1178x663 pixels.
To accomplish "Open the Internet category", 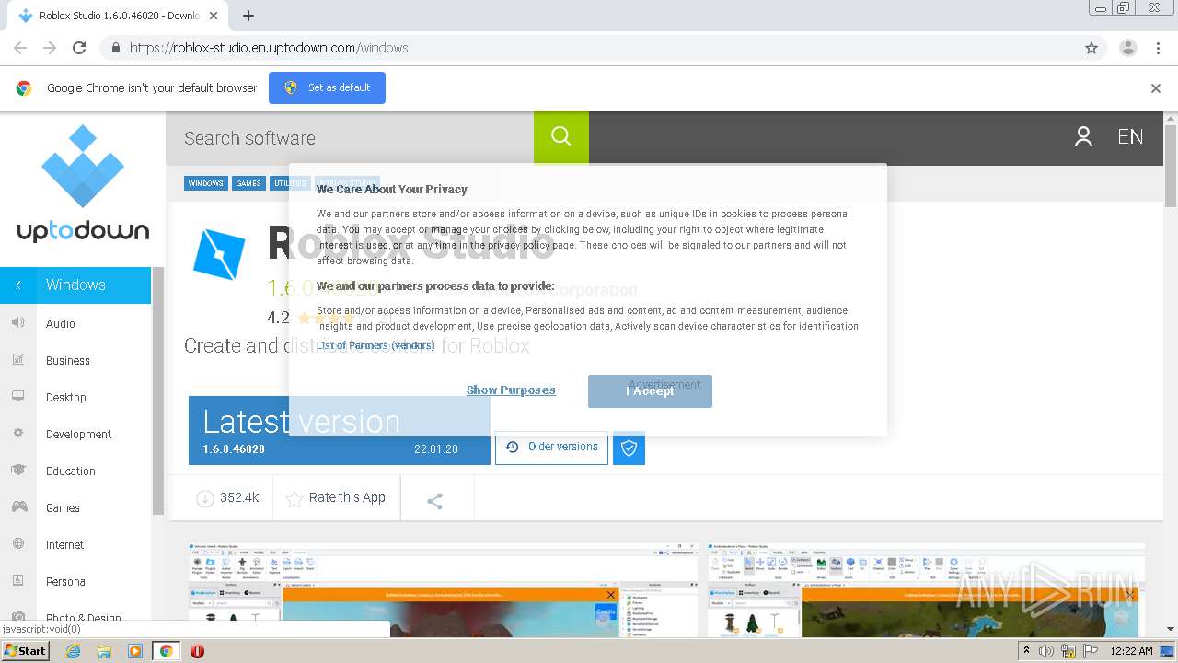I will click(x=64, y=544).
